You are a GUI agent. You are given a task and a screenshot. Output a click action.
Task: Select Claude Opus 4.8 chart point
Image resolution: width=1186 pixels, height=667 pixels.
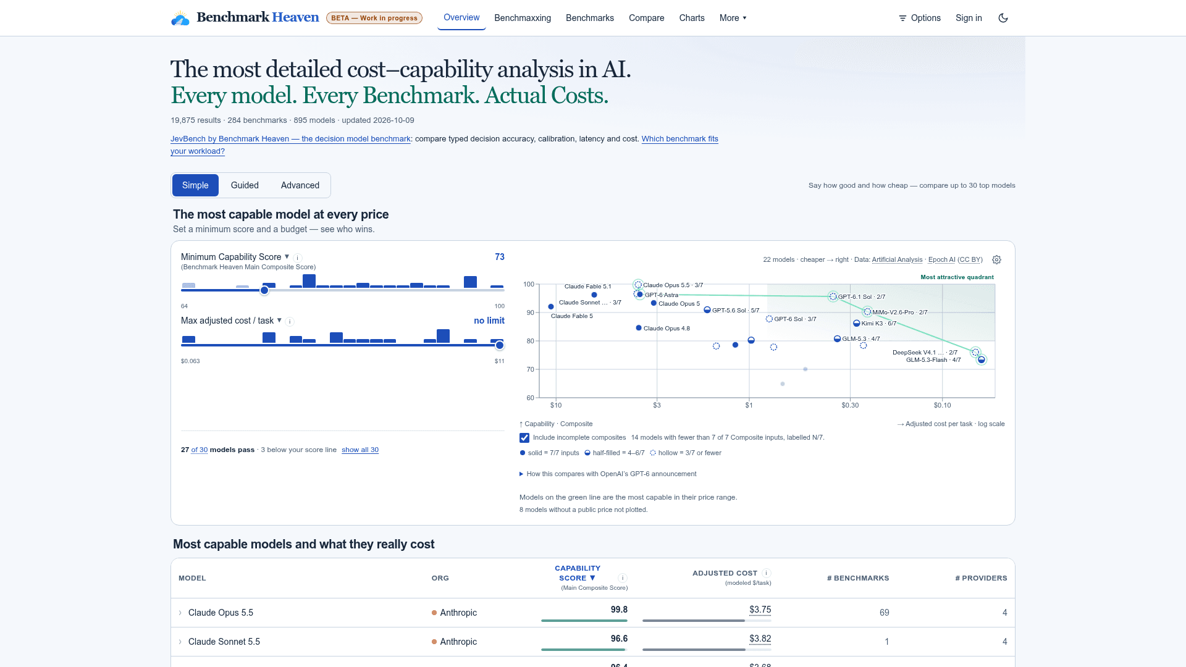pyautogui.click(x=639, y=328)
